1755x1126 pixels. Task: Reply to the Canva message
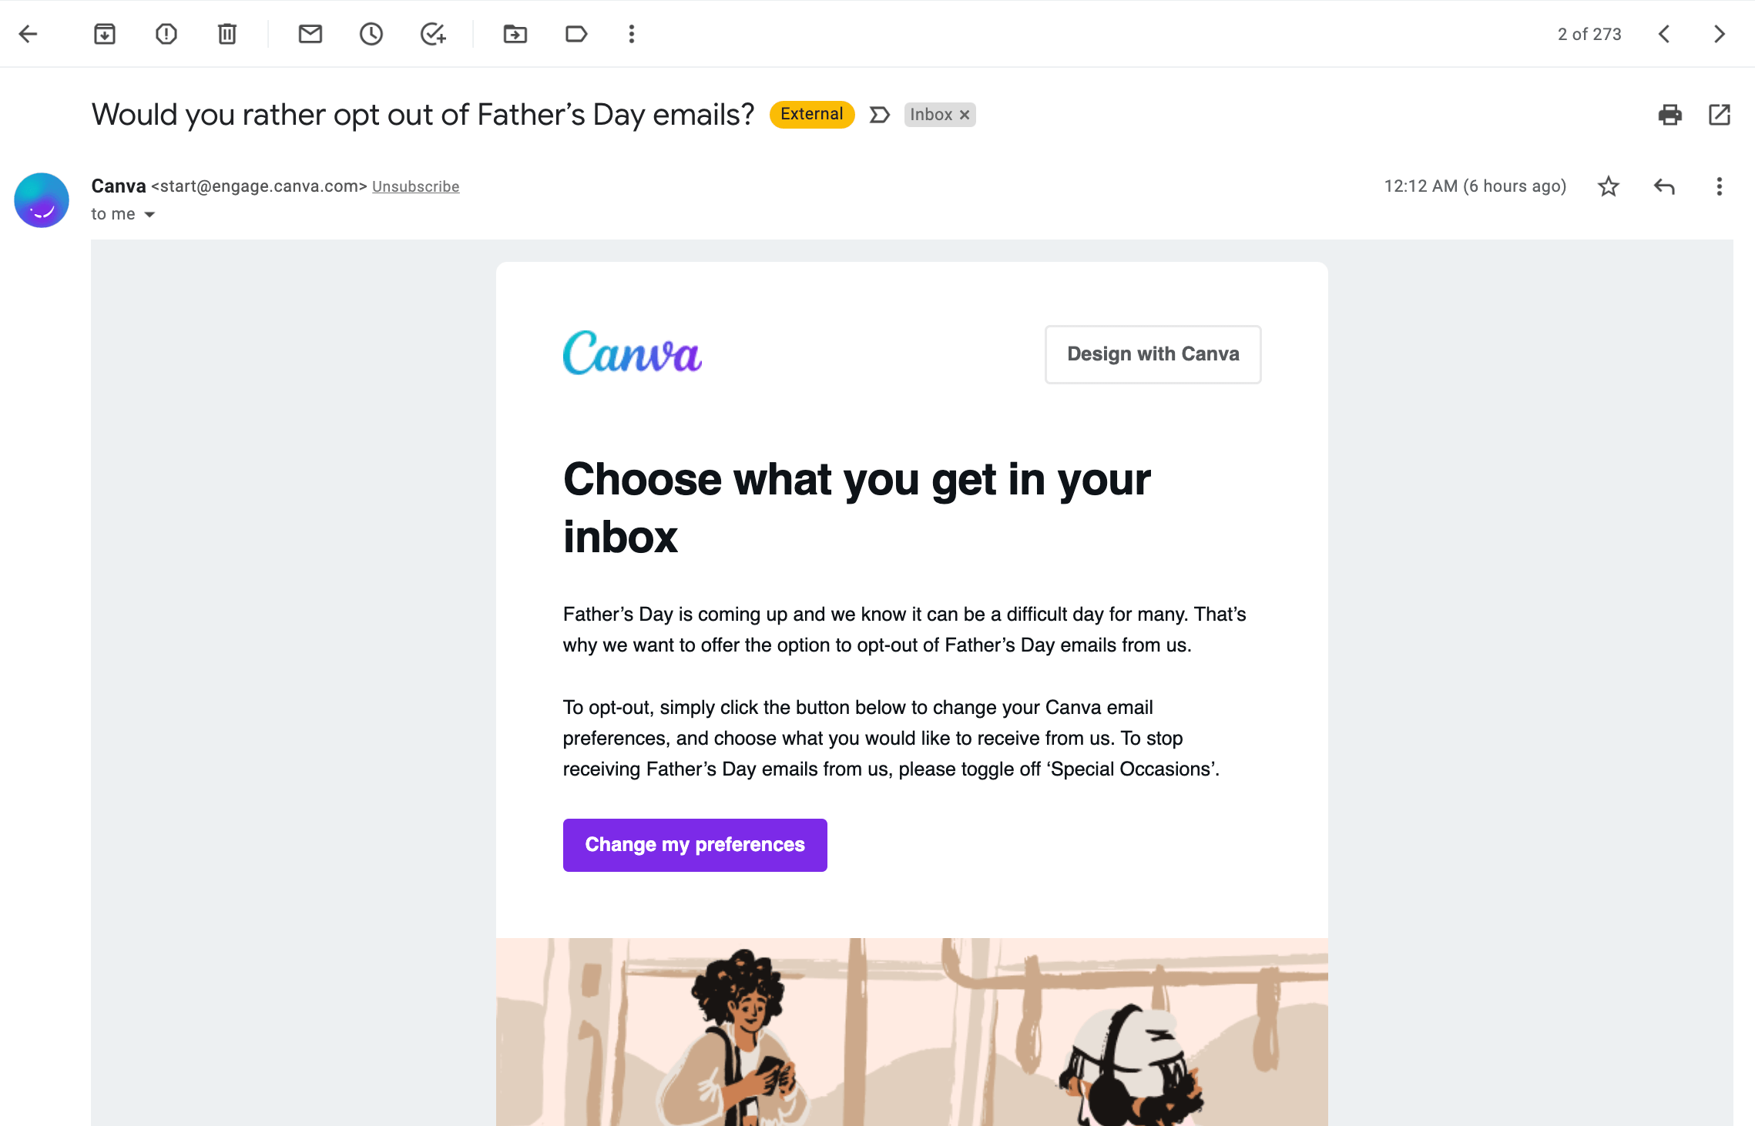(1663, 186)
